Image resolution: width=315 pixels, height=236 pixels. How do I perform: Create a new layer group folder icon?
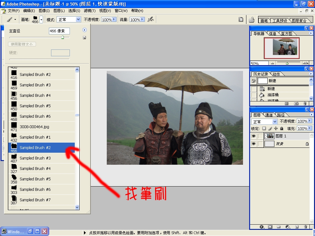coord(278,227)
